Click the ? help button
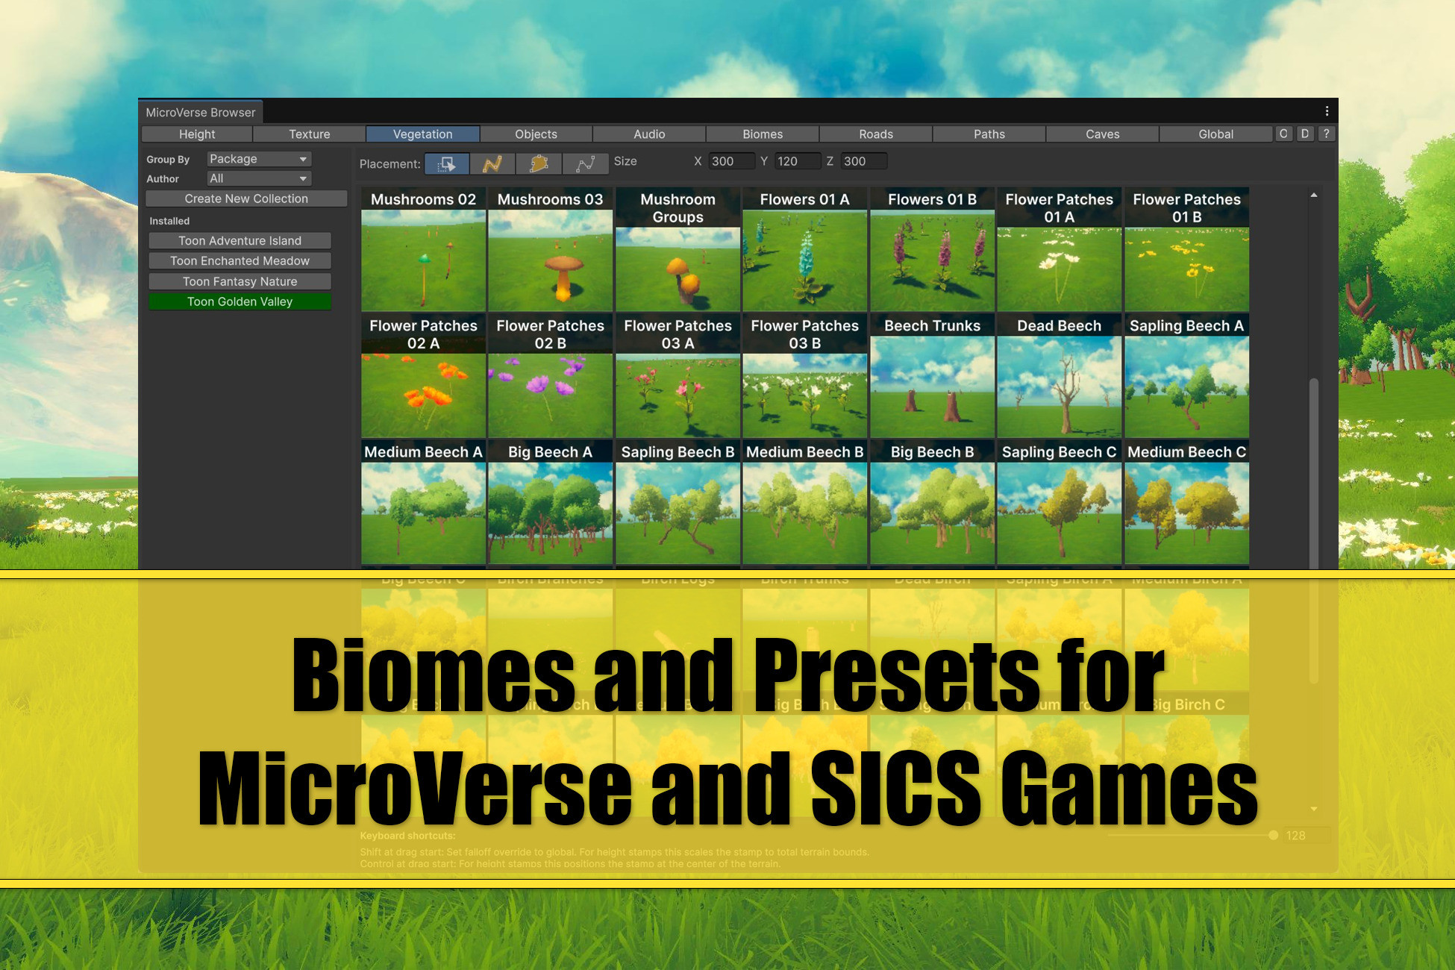The image size is (1455, 970). click(x=1326, y=134)
